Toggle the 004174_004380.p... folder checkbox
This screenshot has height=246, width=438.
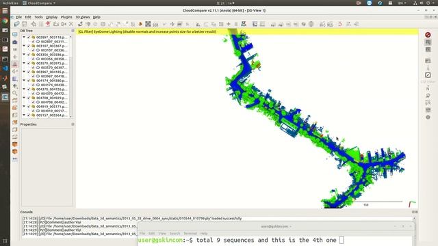pyautogui.click(x=29, y=81)
